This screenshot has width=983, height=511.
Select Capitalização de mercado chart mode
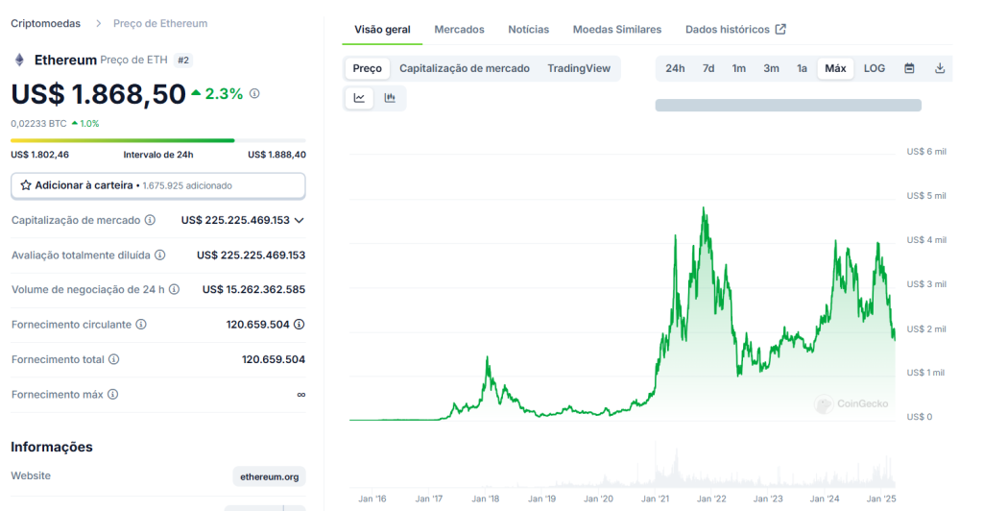tap(465, 68)
